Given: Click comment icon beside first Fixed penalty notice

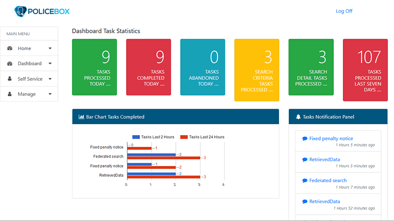Looking at the screenshot, I should point(305,138).
